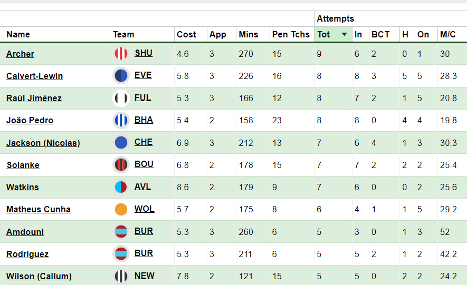The height and width of the screenshot is (285, 467).
Task: Open the Tot column sort dropdown arrow
Action: [345, 34]
